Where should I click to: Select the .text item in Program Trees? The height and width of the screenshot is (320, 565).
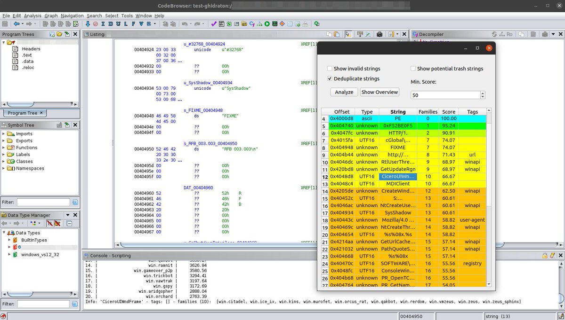tap(27, 55)
